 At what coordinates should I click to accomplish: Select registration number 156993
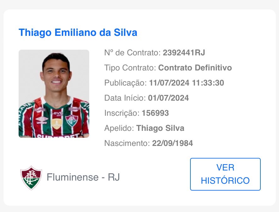pos(155,113)
